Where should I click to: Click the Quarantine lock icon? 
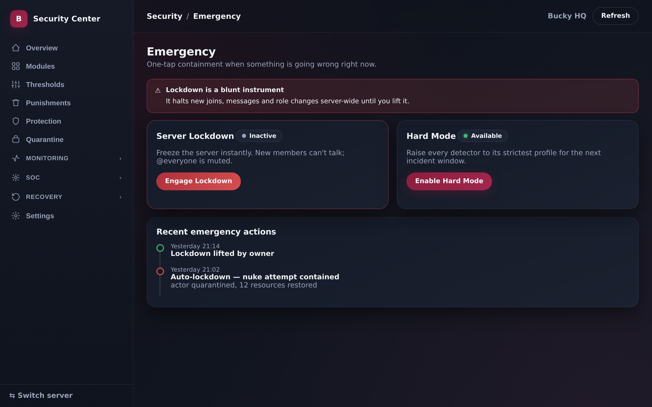tap(16, 140)
